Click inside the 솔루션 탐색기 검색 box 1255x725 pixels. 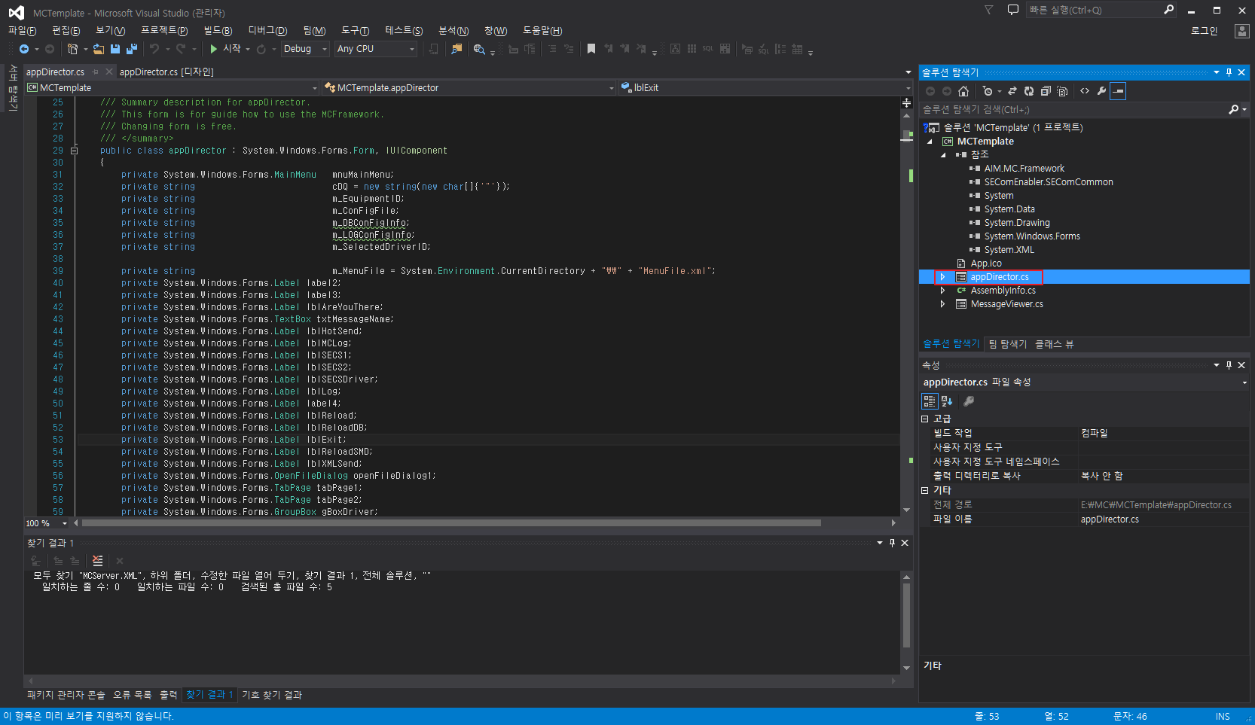click(x=1070, y=109)
